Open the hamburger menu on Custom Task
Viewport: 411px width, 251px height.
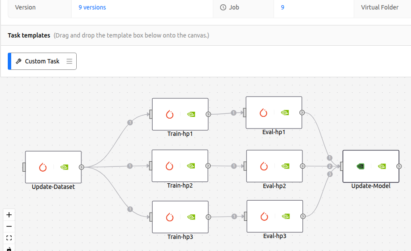tap(69, 61)
